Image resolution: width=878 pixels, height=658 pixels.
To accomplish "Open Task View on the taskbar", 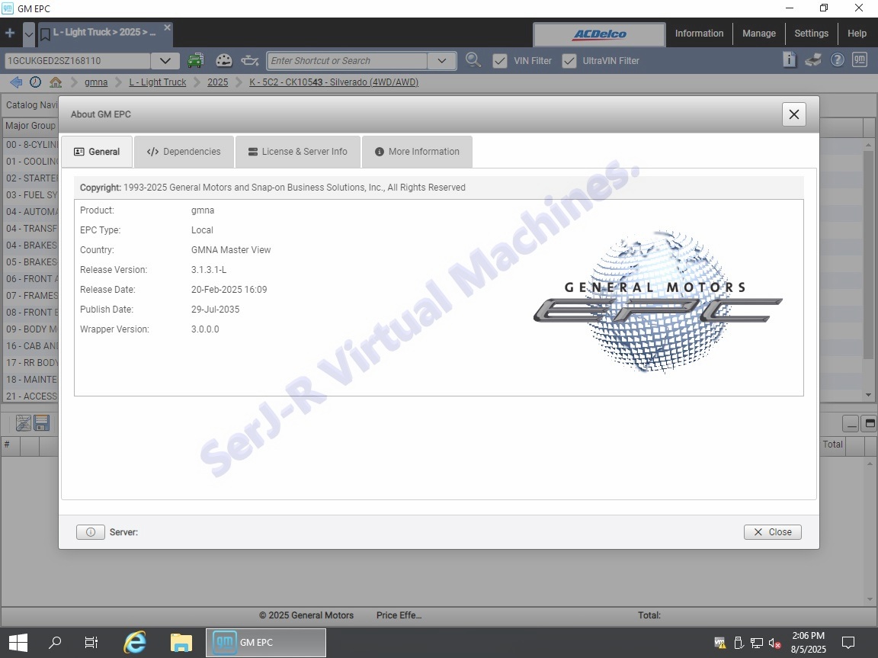I will click(91, 642).
